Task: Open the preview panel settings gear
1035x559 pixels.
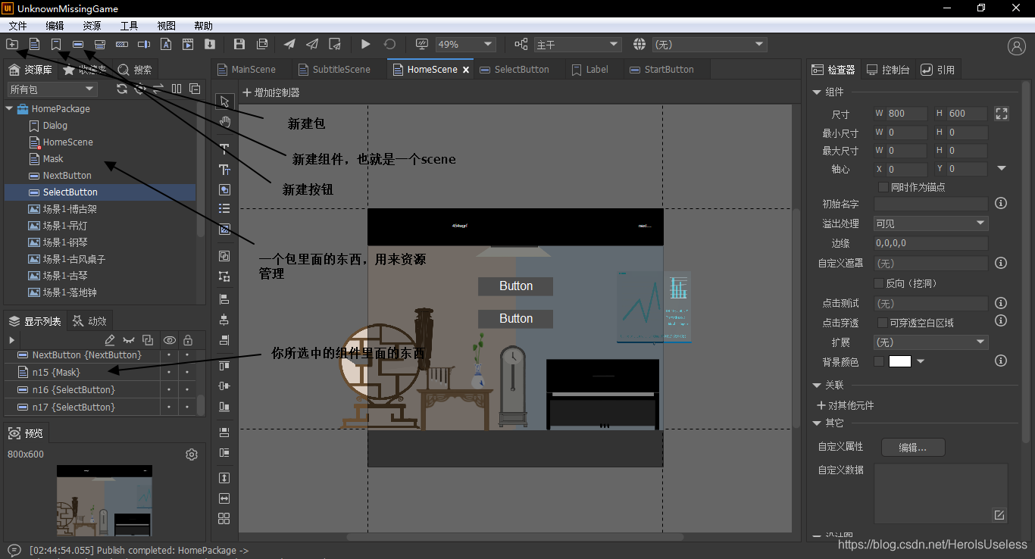Action: pos(192,454)
